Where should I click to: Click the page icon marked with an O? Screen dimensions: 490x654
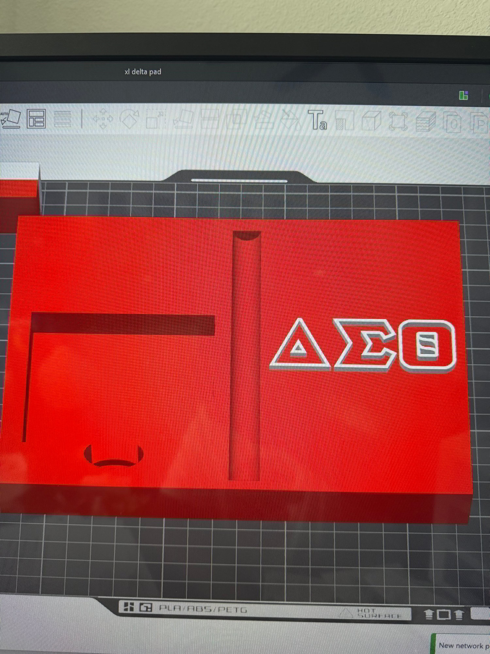[x=453, y=122]
